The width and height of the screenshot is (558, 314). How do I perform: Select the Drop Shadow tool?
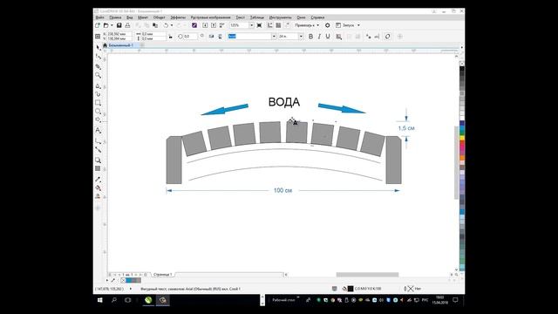click(99, 160)
